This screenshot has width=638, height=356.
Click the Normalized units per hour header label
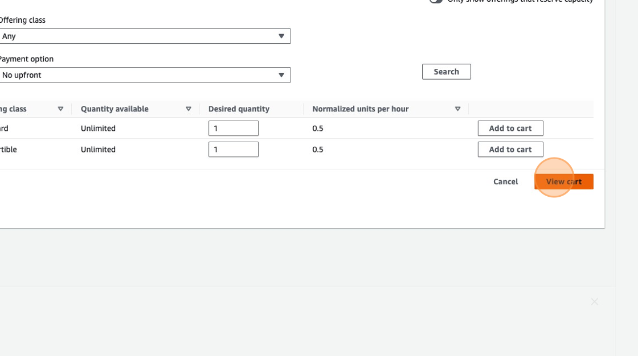[360, 109]
